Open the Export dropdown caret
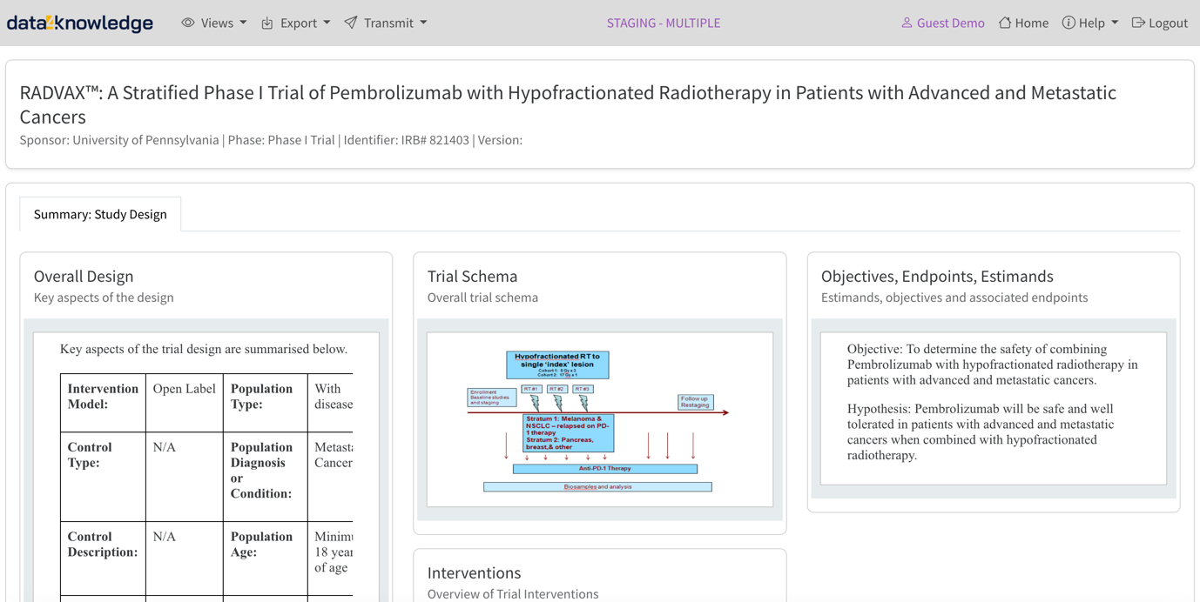This screenshot has height=602, width=1200. point(327,23)
